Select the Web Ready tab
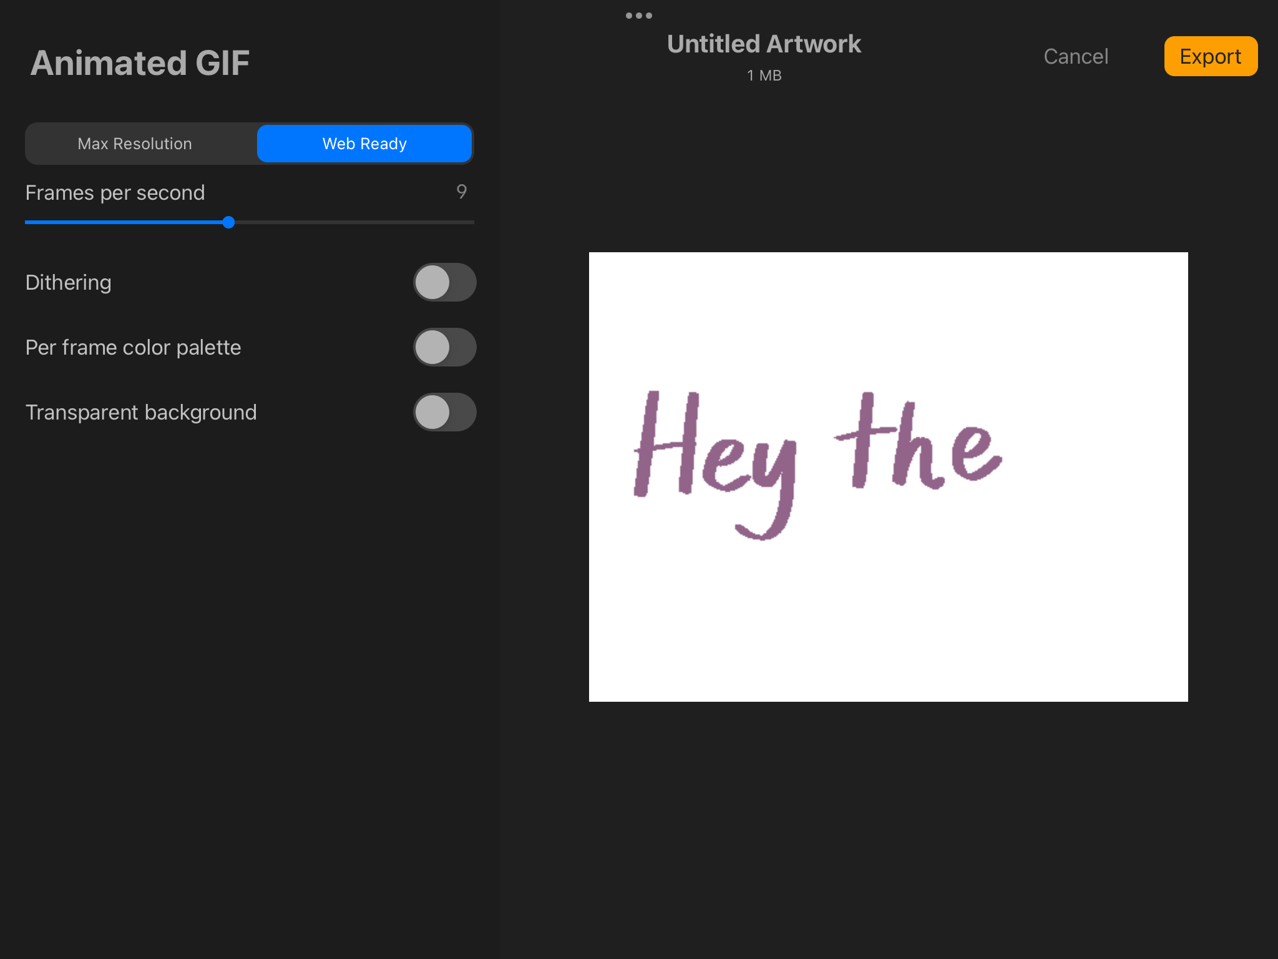This screenshot has height=959, width=1278. tap(364, 144)
